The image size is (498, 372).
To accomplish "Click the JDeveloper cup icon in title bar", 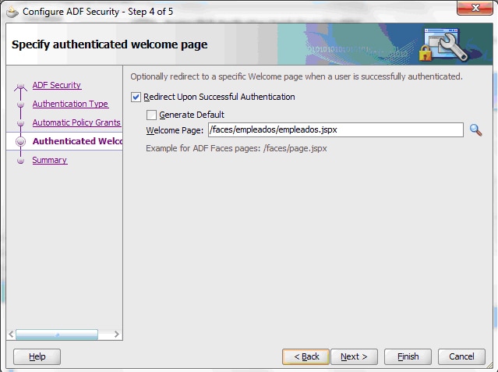I will [x=12, y=12].
